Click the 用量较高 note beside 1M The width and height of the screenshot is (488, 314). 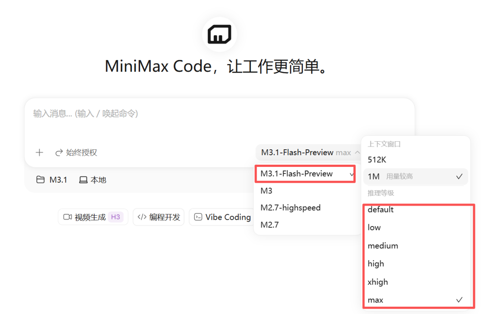399,176
